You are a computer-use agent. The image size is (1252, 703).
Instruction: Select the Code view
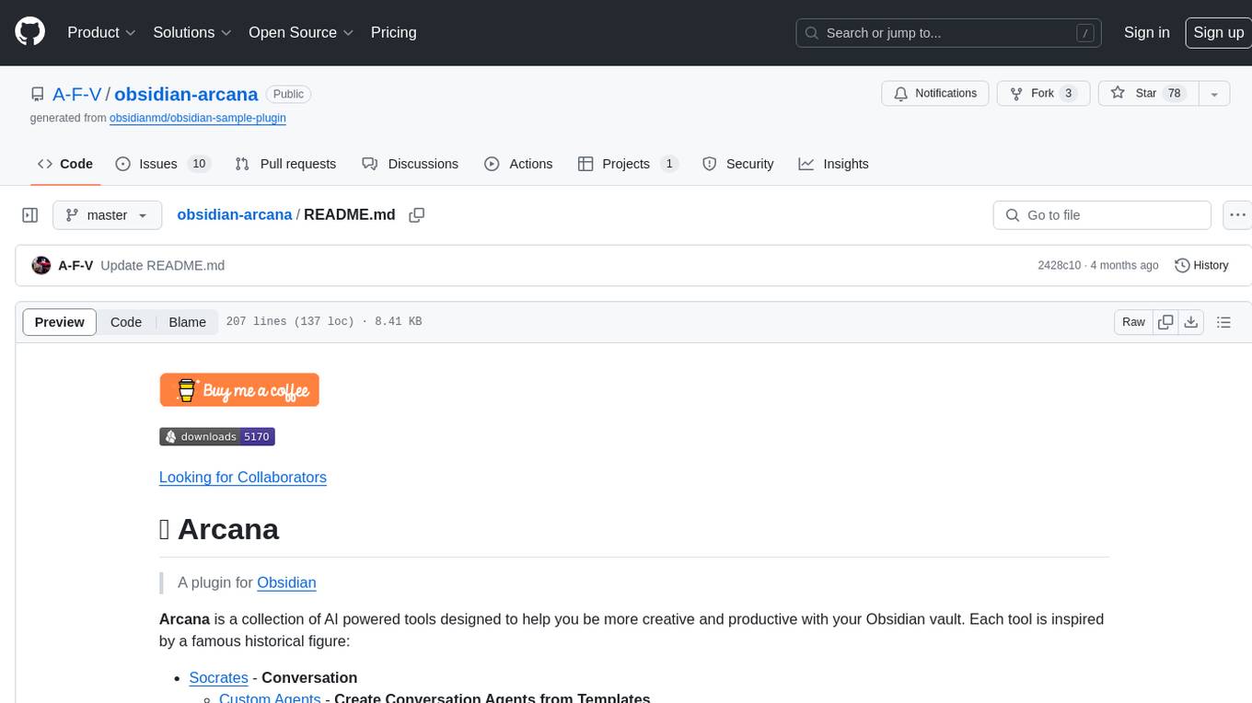coord(126,322)
